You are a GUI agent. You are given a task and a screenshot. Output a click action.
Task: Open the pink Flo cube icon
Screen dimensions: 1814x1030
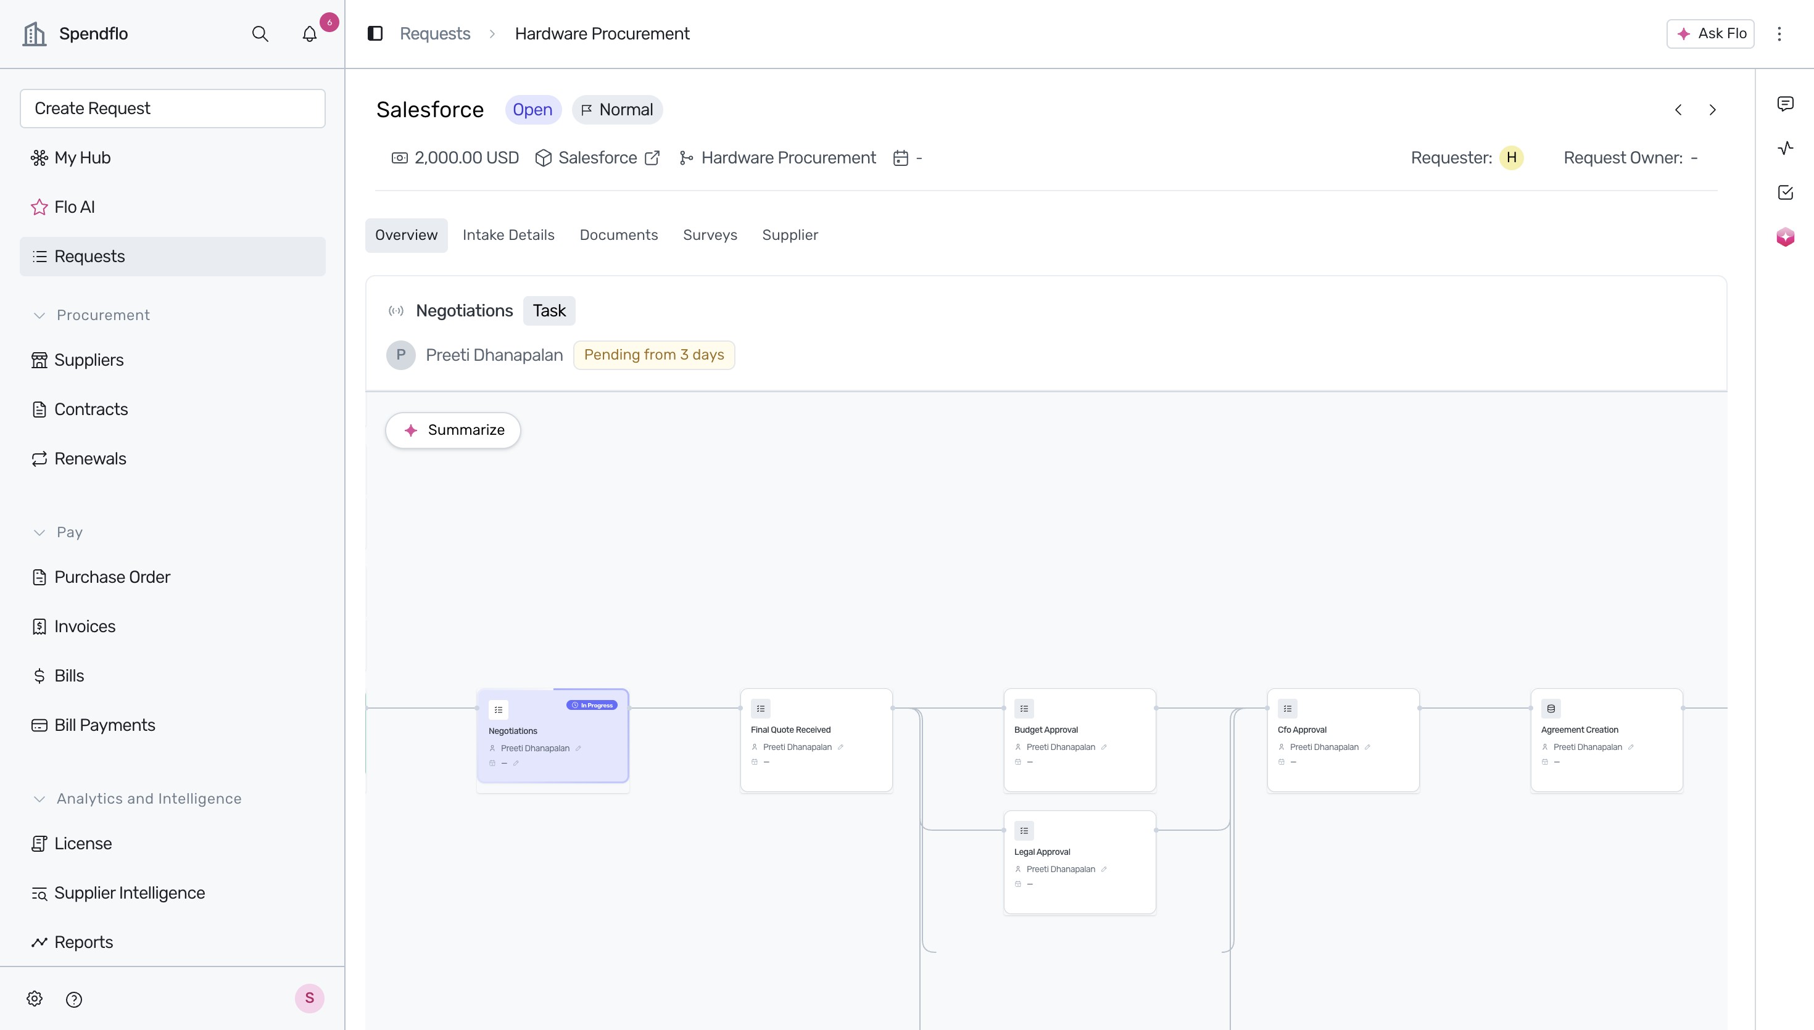(1786, 237)
